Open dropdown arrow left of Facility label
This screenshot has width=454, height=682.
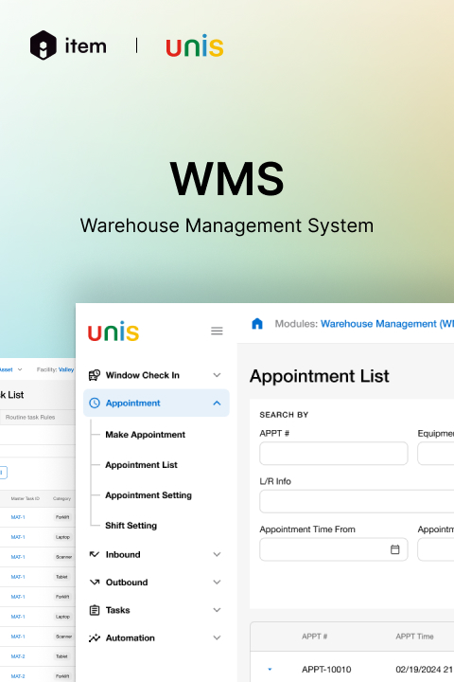(x=20, y=369)
